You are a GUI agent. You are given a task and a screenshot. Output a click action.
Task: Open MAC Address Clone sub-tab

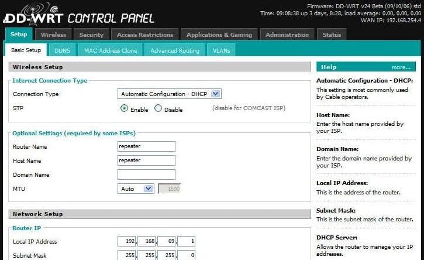(111, 50)
